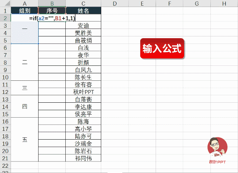The width and height of the screenshot is (238, 173).
Task: Select the name cell 白浅
Action: pyautogui.click(x=83, y=48)
